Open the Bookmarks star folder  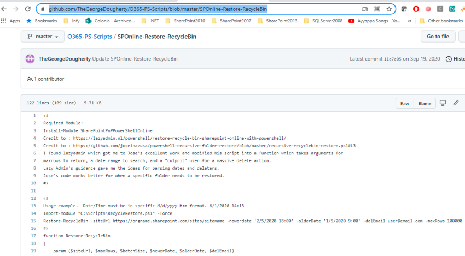coord(42,21)
